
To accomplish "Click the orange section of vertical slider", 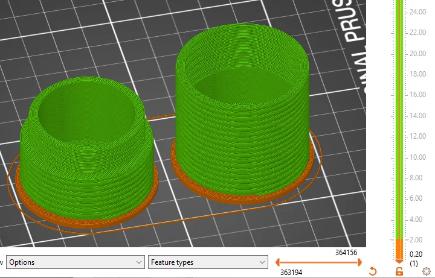I will pyautogui.click(x=399, y=249).
